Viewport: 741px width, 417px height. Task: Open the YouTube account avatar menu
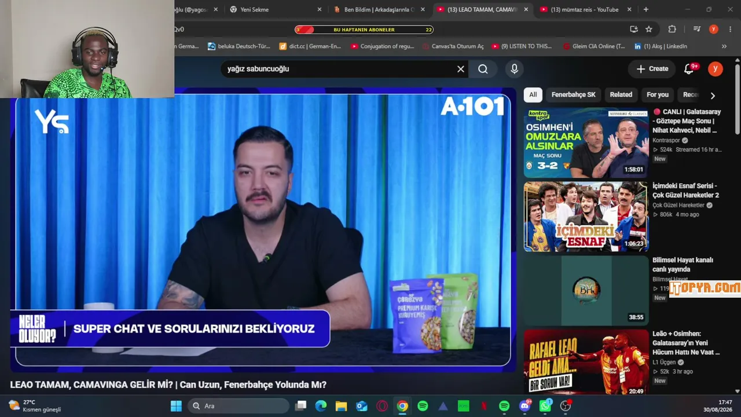click(715, 69)
